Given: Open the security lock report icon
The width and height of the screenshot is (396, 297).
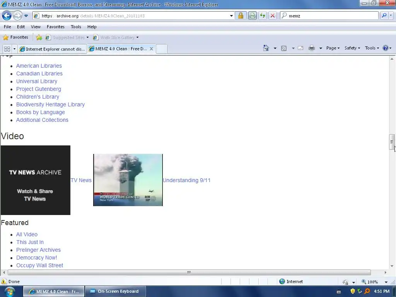Looking at the screenshot, I should pyautogui.click(x=241, y=15).
